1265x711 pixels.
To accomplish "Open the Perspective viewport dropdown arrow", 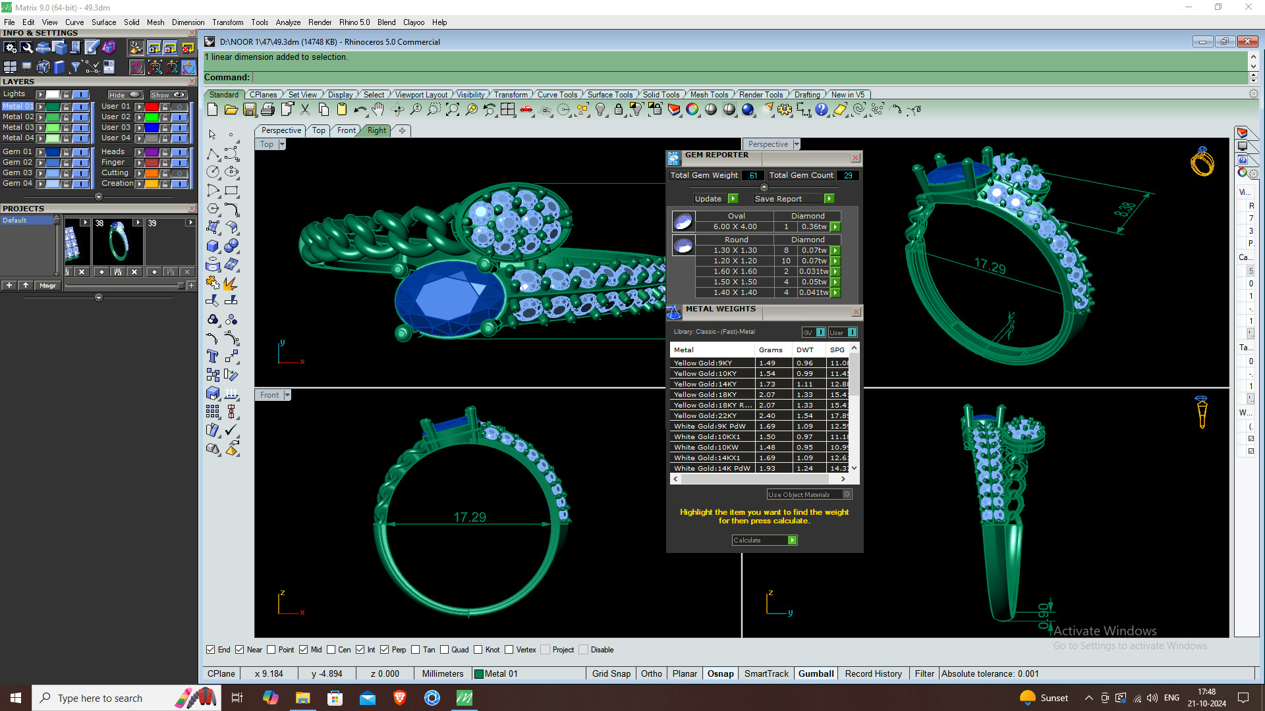I will coord(797,144).
